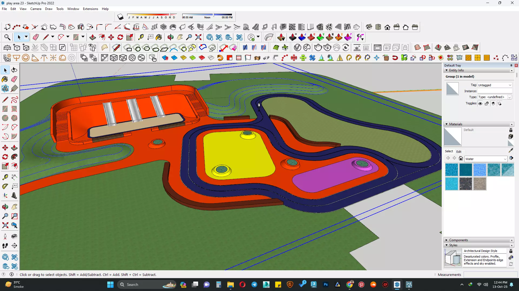This screenshot has width=519, height=291.
Task: Click the Create Material button
Action: (x=511, y=137)
